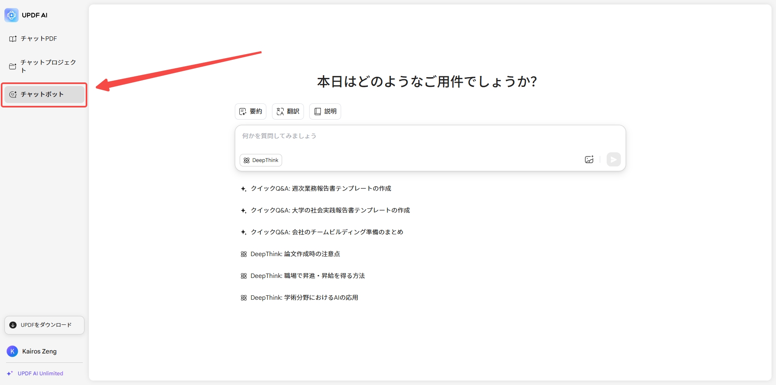
Task: Click the 本日はどのようなご用件でしょうか? heading
Action: (x=427, y=82)
